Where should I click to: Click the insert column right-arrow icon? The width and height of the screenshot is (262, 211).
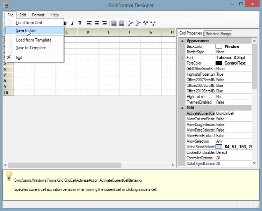[x=131, y=23]
